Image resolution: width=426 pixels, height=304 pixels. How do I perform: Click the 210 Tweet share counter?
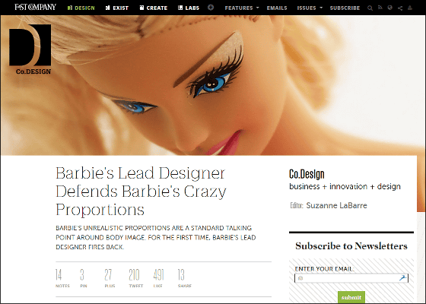pos(135,278)
